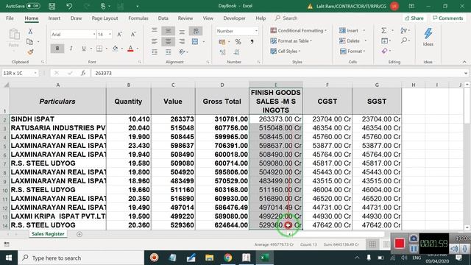Image resolution: width=471 pixels, height=265 pixels.
Task: Click Orientation text angle icon
Action: pyautogui.click(x=182, y=52)
